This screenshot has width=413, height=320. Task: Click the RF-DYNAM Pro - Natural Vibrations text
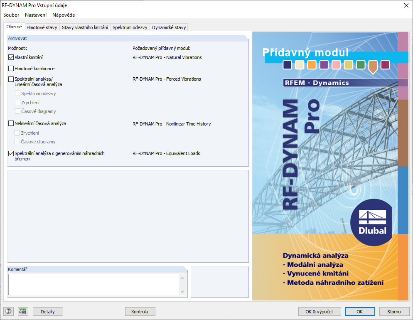point(167,57)
